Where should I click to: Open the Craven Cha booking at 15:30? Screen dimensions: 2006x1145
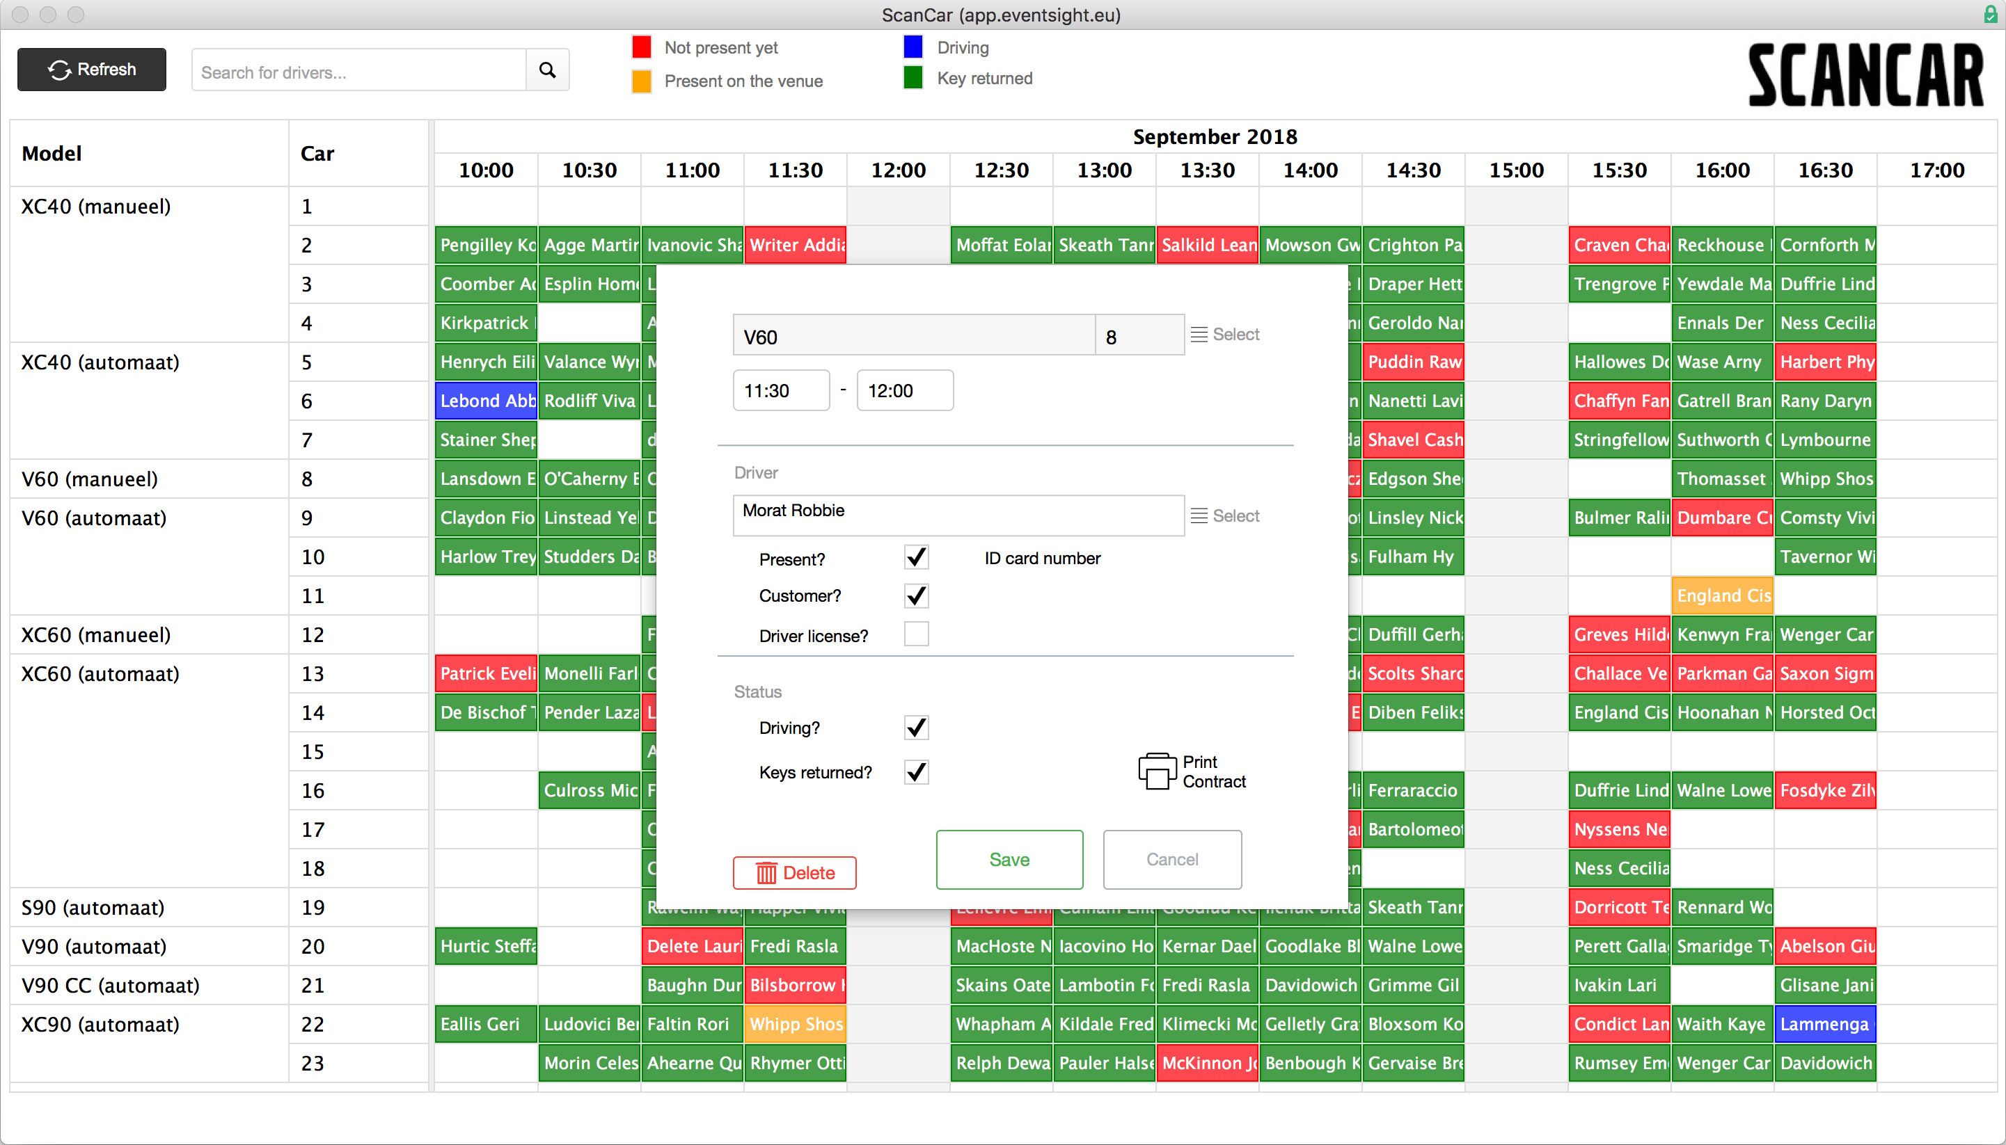[x=1620, y=245]
